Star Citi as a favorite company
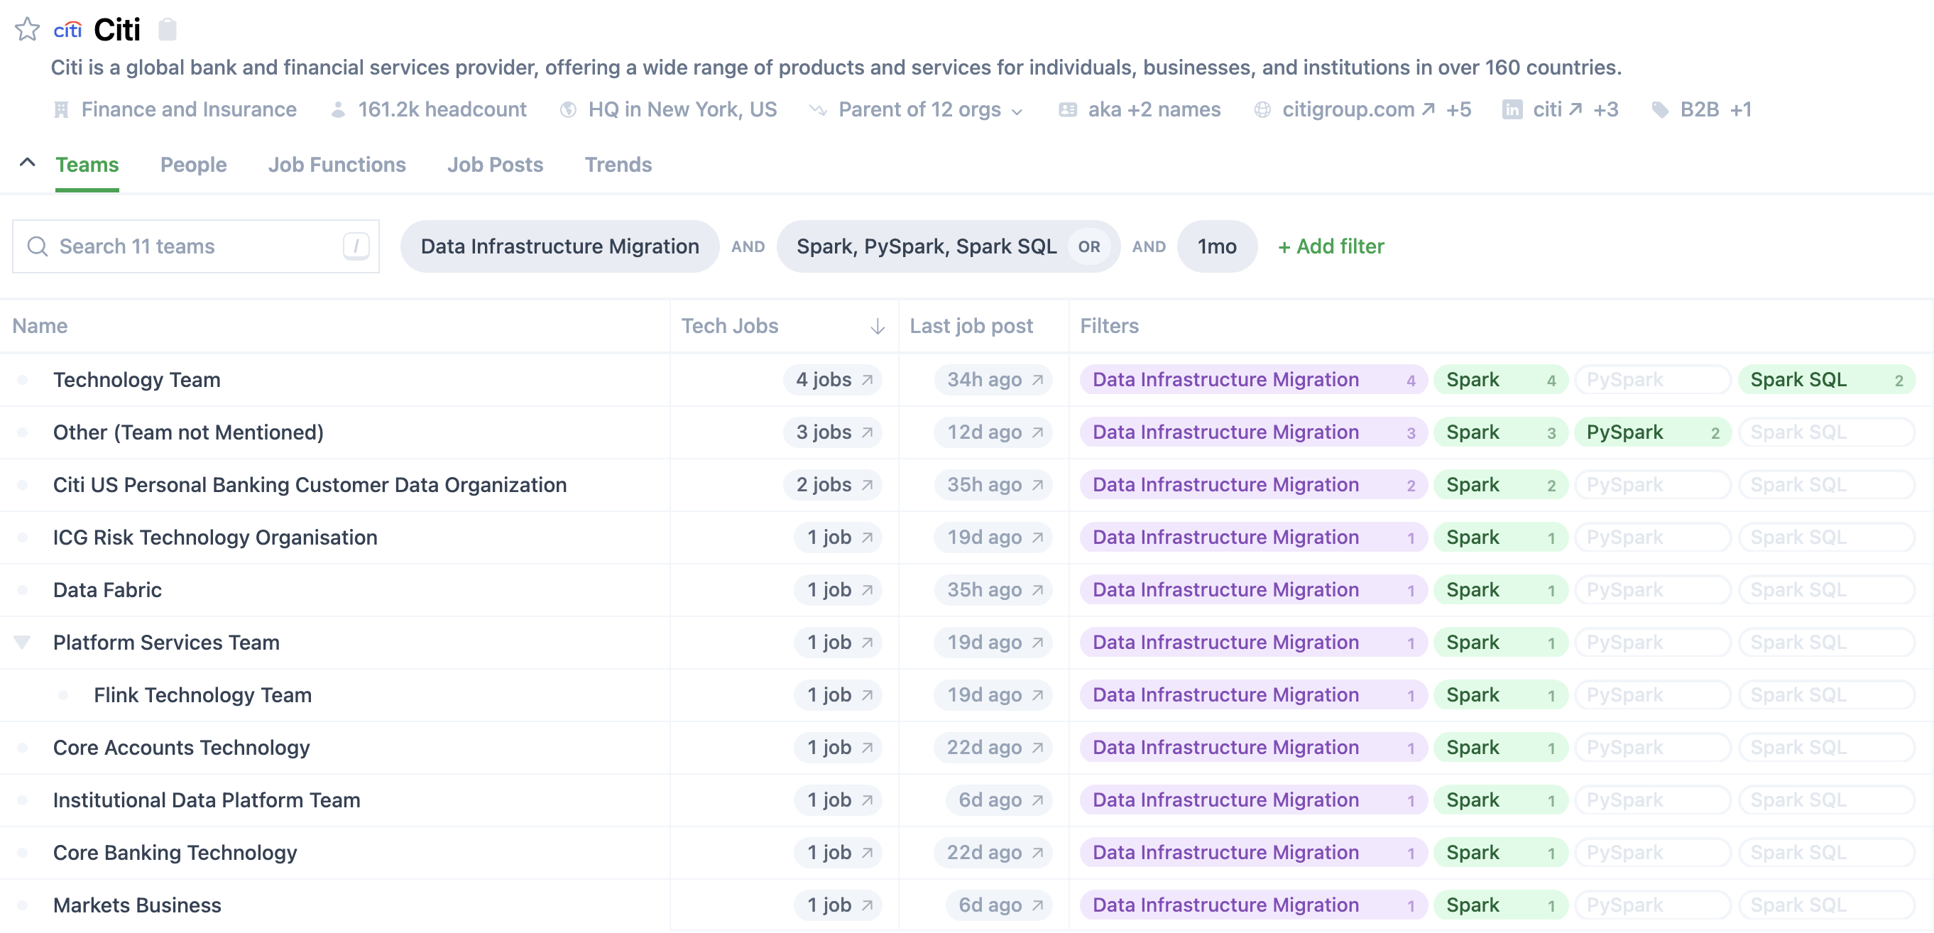 coord(27,29)
